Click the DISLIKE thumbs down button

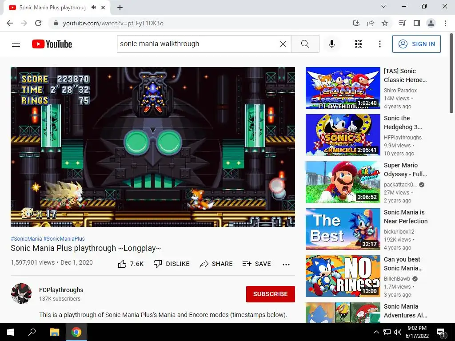point(172,264)
